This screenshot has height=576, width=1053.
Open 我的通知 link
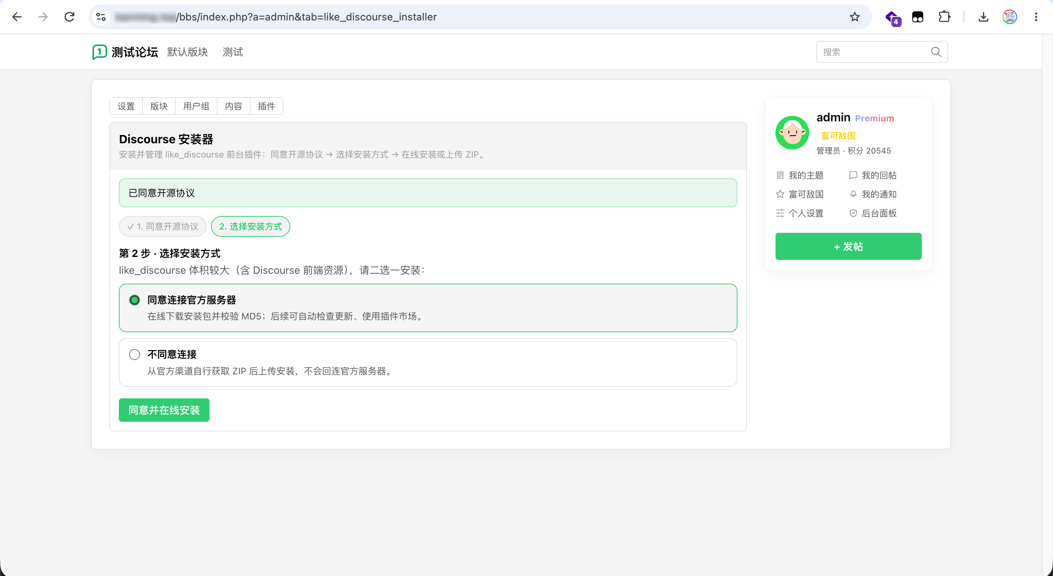coord(879,194)
